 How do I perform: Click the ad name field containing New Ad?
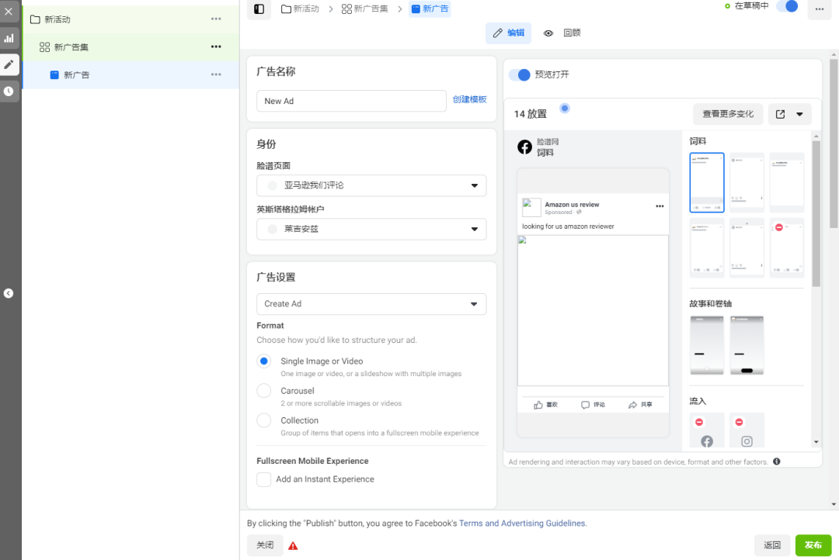(x=352, y=101)
